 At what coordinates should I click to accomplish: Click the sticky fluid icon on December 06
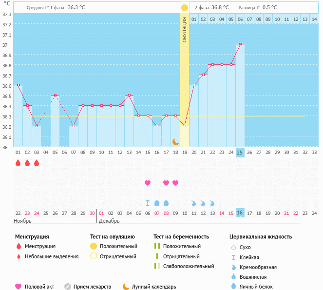[148, 203]
